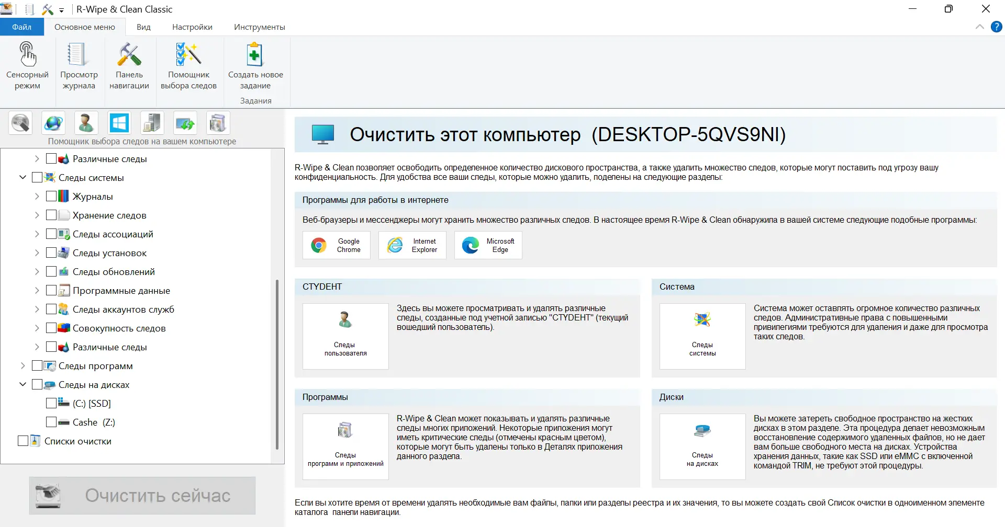
Task: Open help via the question mark icon
Action: coord(996,27)
